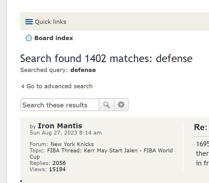The image size is (209, 183).
Task: Open the New York Knicks forum link
Action: [72, 144]
